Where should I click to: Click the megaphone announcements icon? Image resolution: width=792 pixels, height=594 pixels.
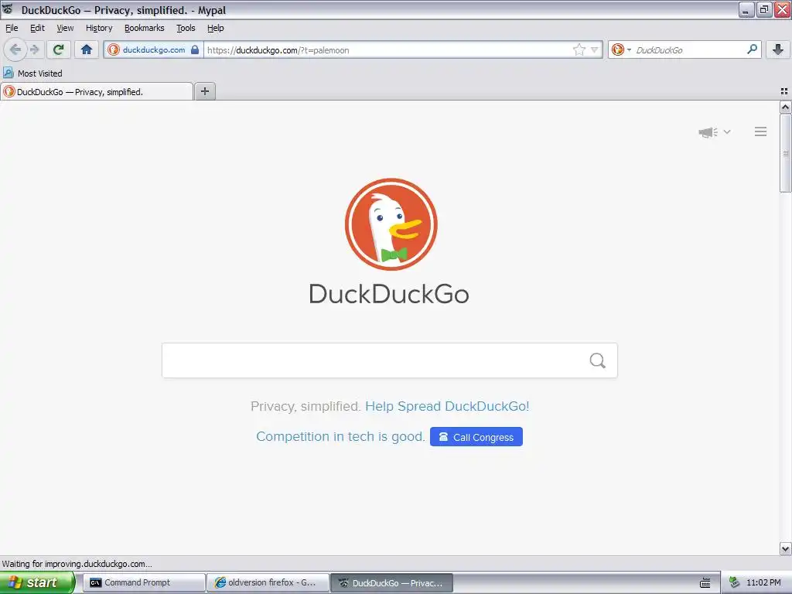708,132
